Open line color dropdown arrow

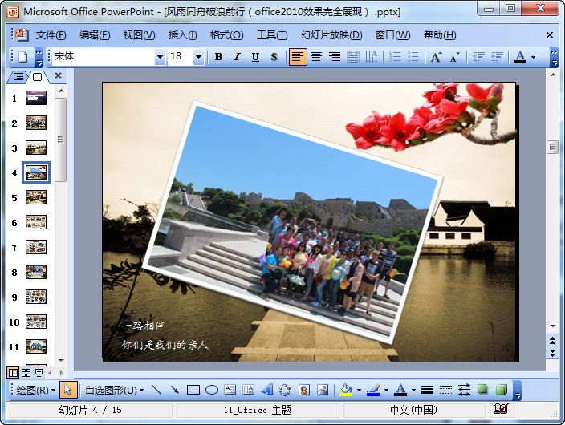pos(386,390)
